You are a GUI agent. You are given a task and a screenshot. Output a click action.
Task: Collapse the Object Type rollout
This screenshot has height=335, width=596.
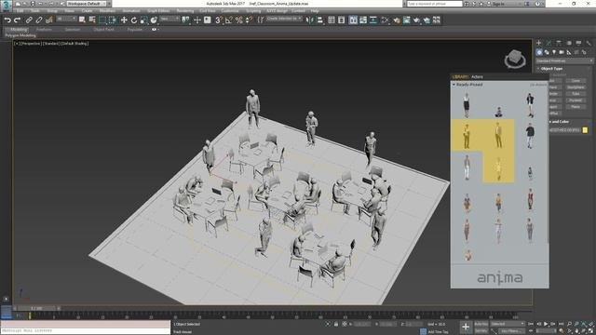click(551, 69)
